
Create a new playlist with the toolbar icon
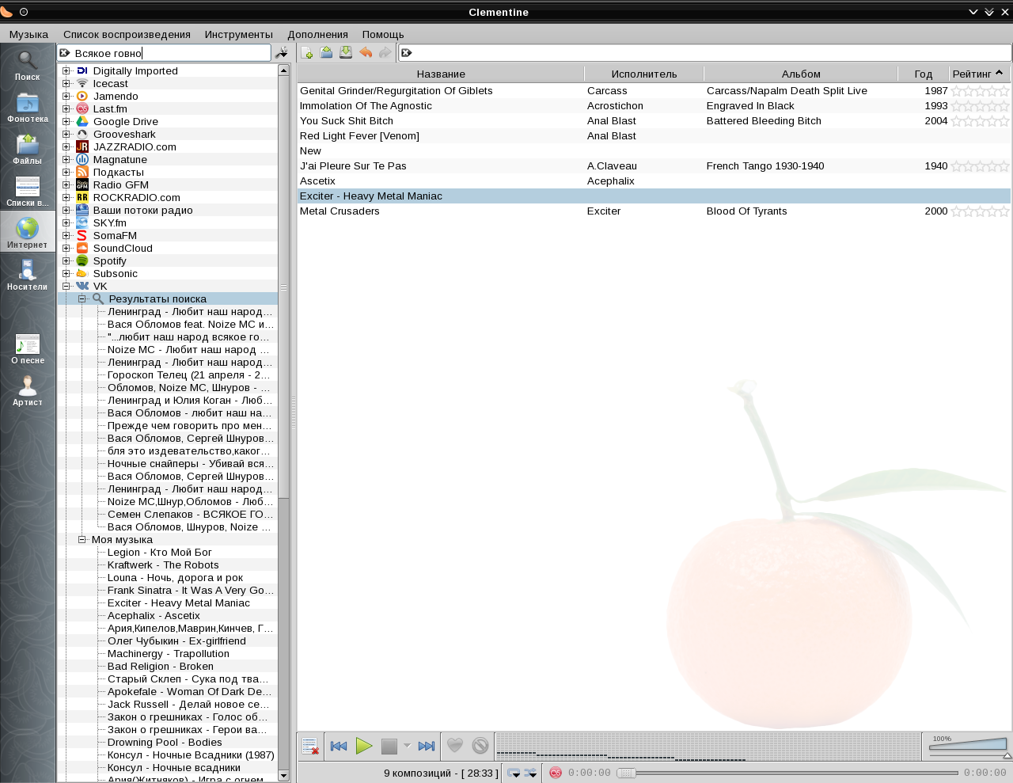(307, 53)
